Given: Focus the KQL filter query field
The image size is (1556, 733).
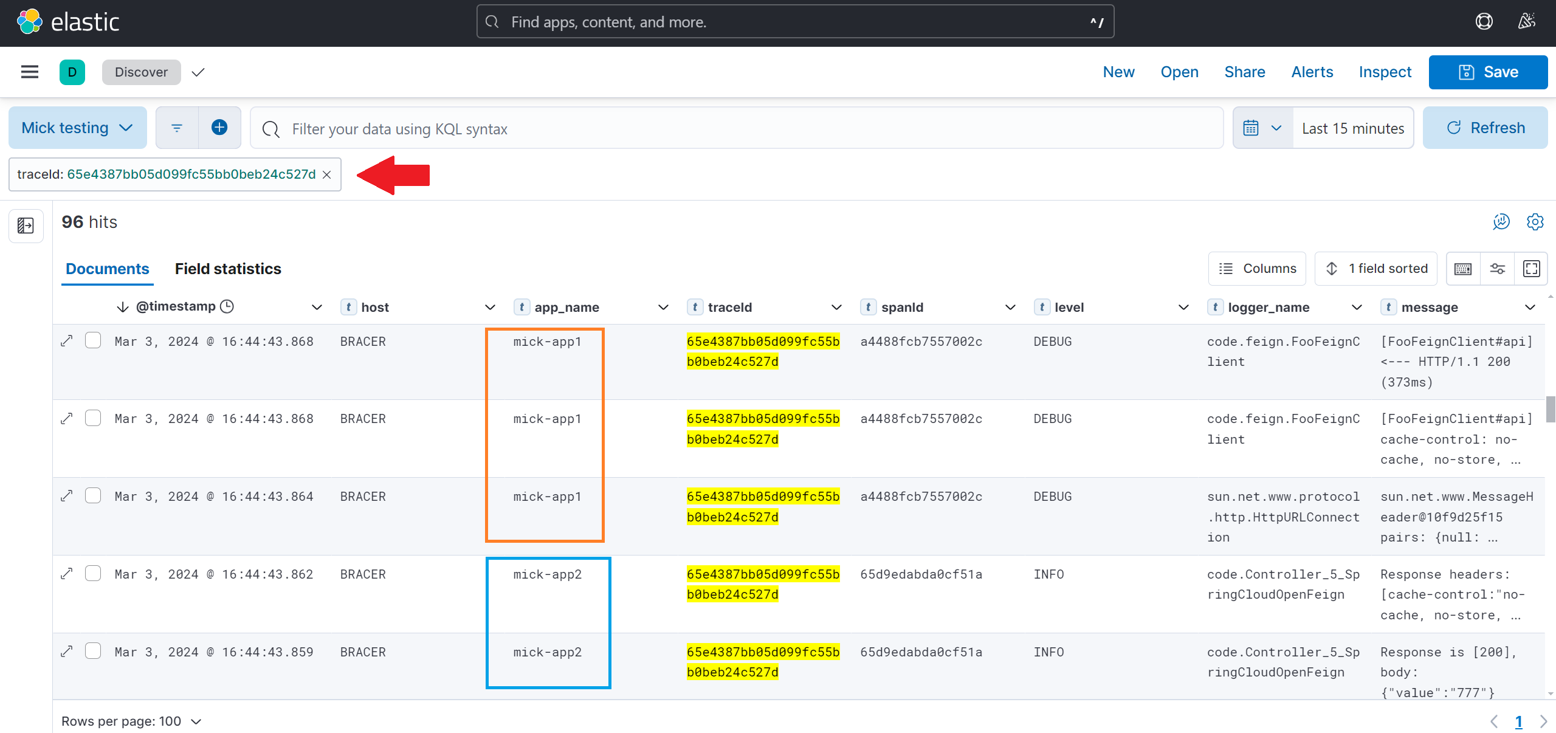Looking at the screenshot, I should 737,128.
